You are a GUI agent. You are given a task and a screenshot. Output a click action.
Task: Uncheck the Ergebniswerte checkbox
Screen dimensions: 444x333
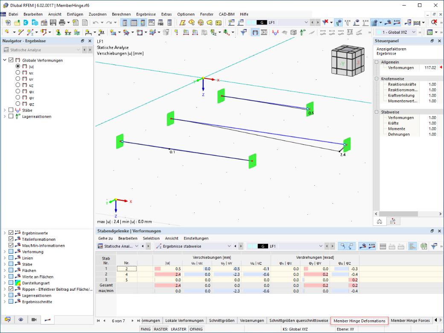[x=11, y=233]
